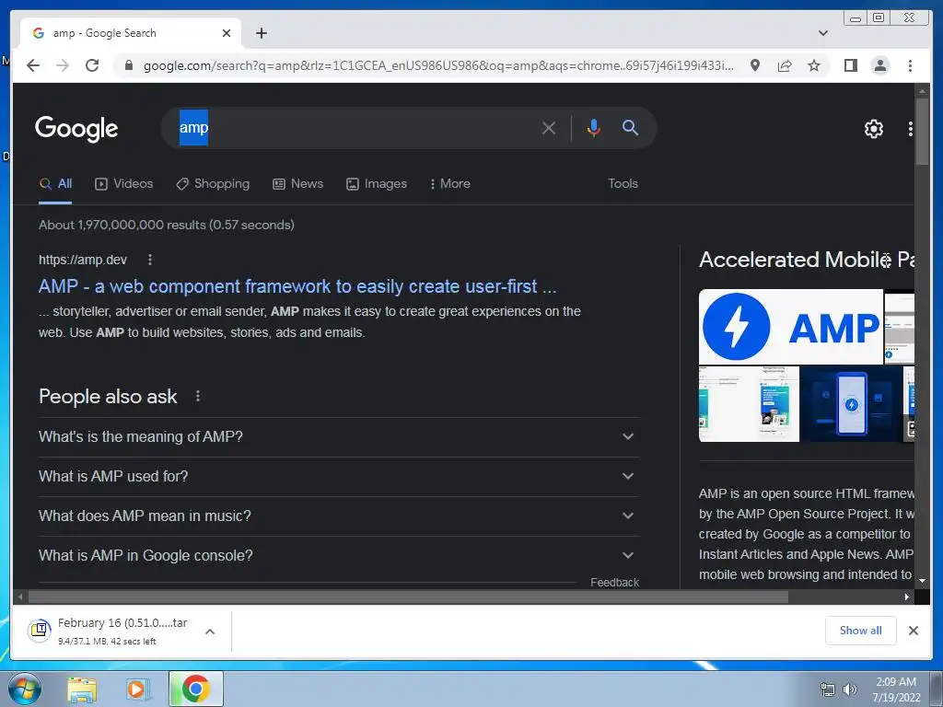The height and width of the screenshot is (707, 943).
Task: Open the More search categories menu
Action: tap(449, 184)
